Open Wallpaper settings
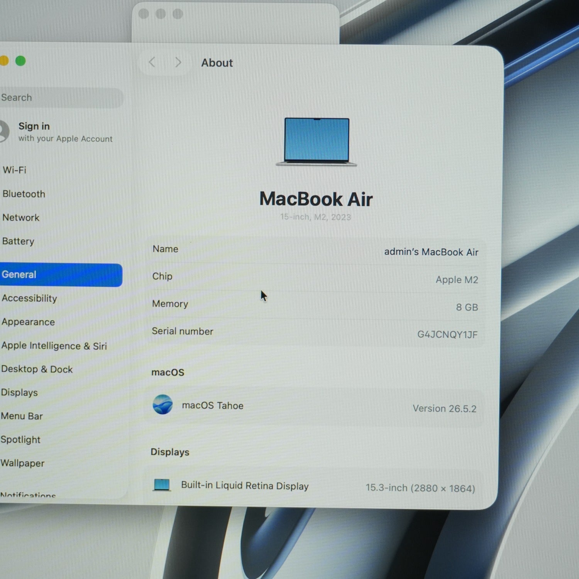Viewport: 579px width, 579px height. coord(22,463)
